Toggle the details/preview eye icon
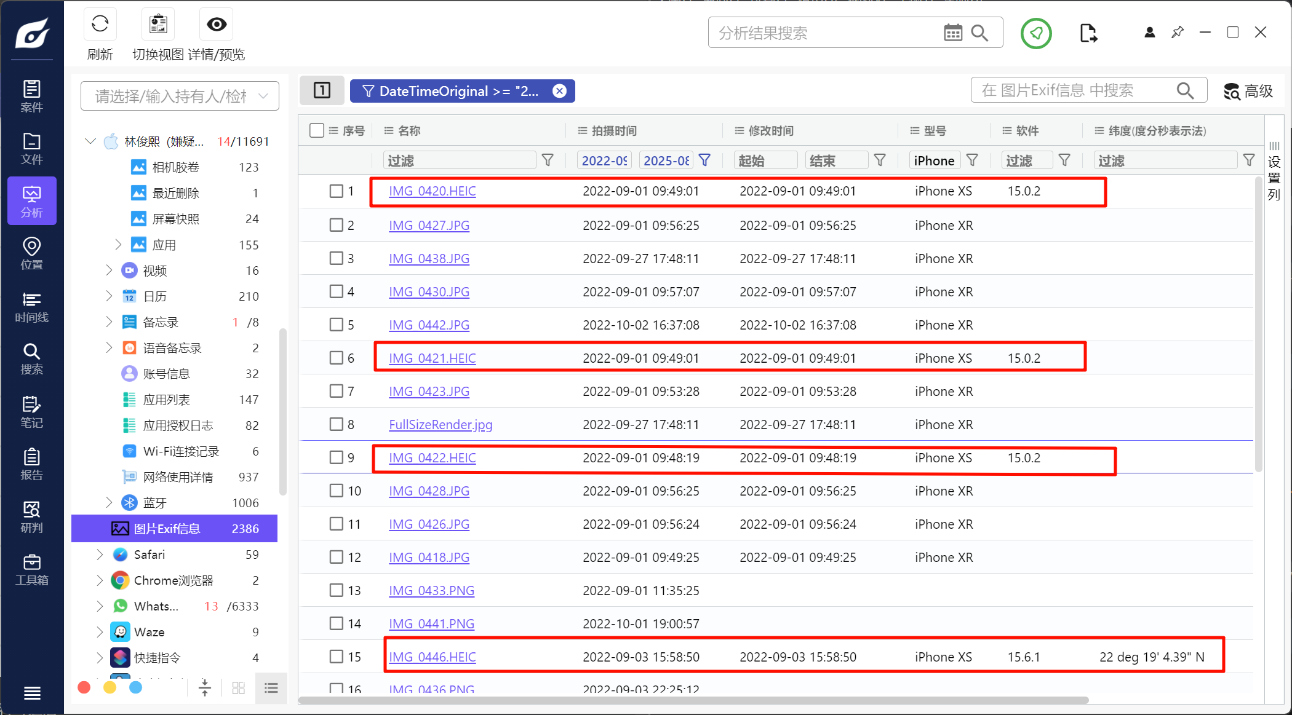 tap(216, 25)
